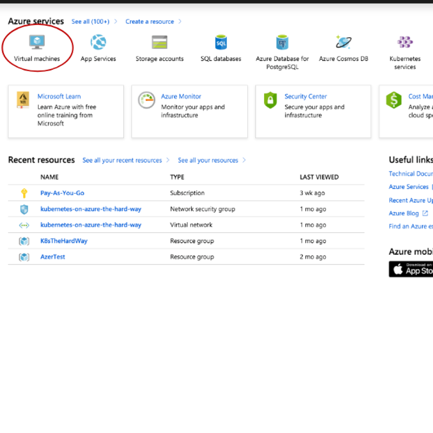Screen dimensions: 433x433
Task: Click the Azure Cosmos DB icon
Action: click(343, 43)
